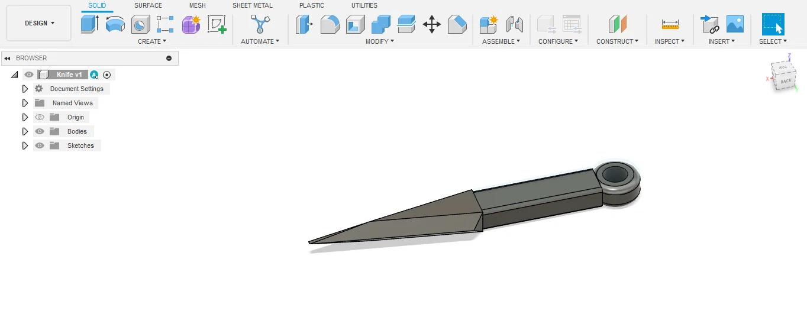
Task: Open the Inspect dropdown menu
Action: (670, 41)
